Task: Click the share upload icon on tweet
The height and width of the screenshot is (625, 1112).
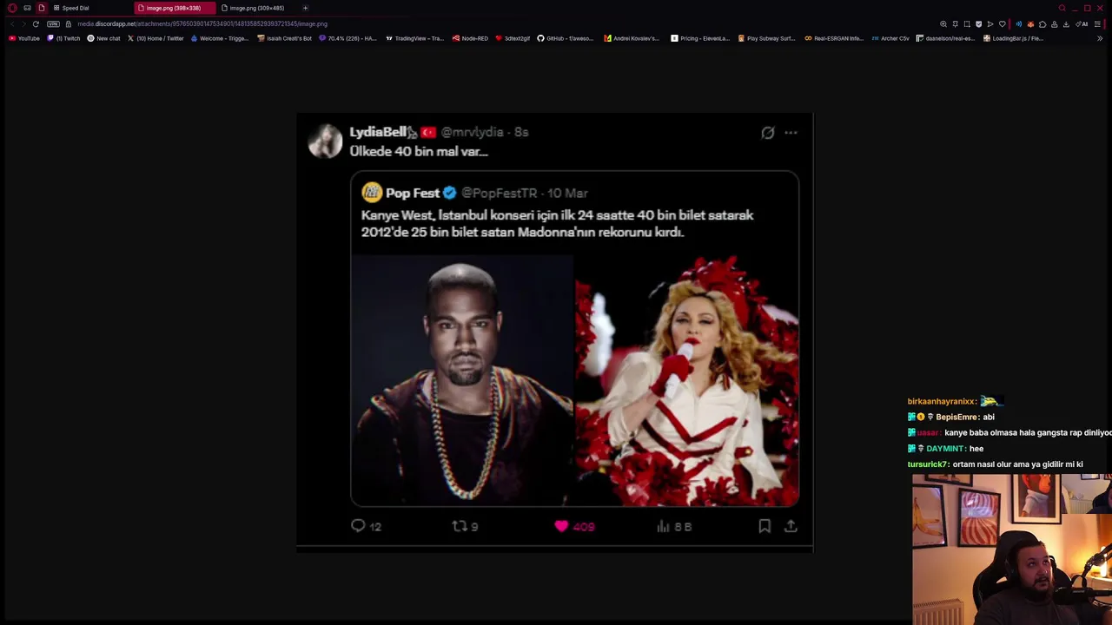Action: (791, 526)
